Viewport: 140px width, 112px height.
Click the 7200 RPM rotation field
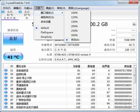(x=126, y=40)
